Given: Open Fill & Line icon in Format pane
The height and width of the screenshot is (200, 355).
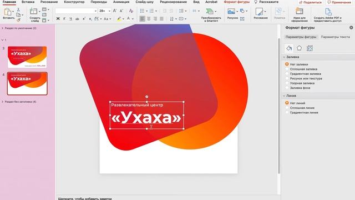Looking at the screenshot, I should tap(289, 48).
